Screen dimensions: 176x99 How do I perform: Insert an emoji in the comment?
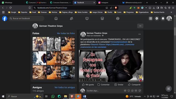[129, 90]
